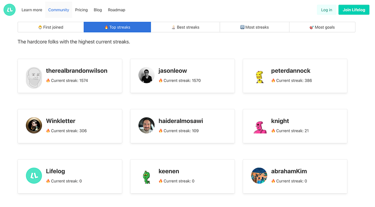This screenshot has height=207, width=375.
Task: Open the Learn more nav item
Action: point(32,10)
